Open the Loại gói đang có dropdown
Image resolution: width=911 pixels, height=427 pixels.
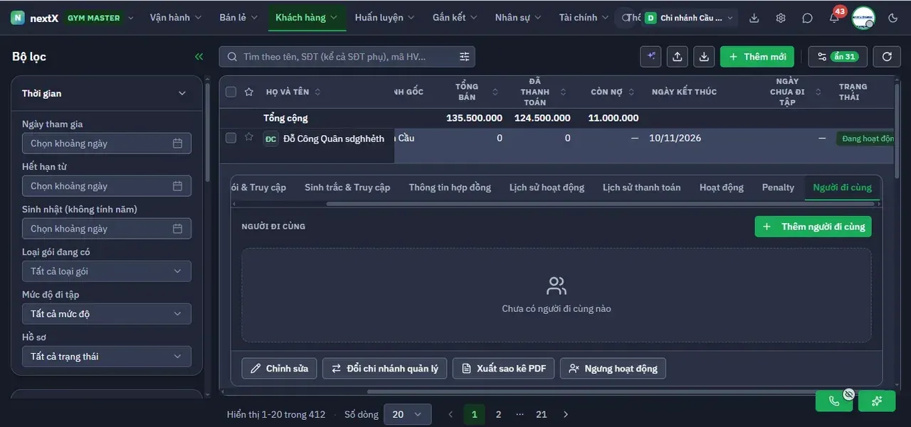(107, 271)
